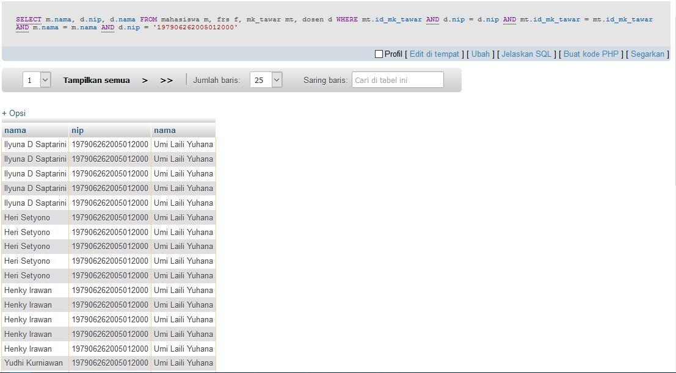Click Umi Laili Yuhana in Yudhi Kurniawan row
The width and height of the screenshot is (676, 373).
tap(183, 363)
